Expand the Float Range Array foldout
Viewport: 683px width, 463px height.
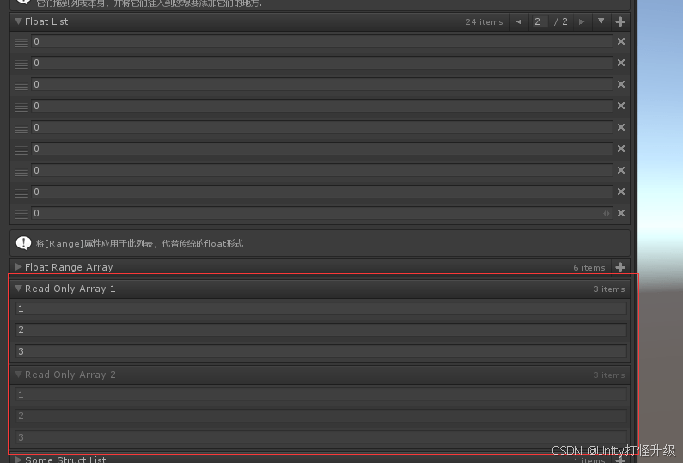tap(18, 266)
